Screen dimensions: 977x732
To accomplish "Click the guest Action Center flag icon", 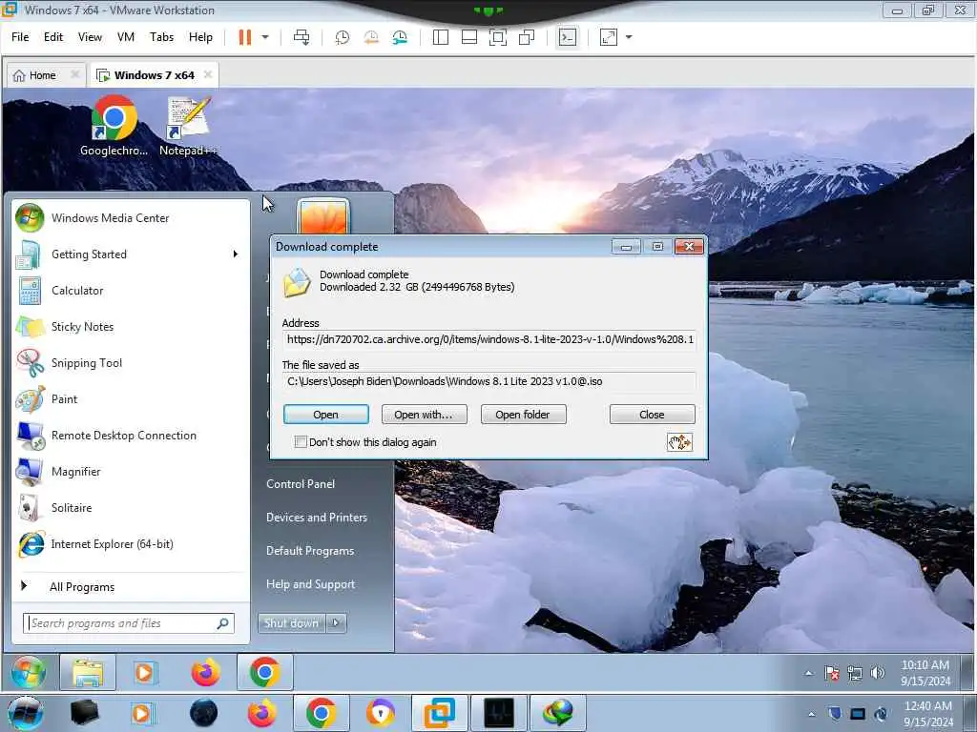I will [832, 673].
